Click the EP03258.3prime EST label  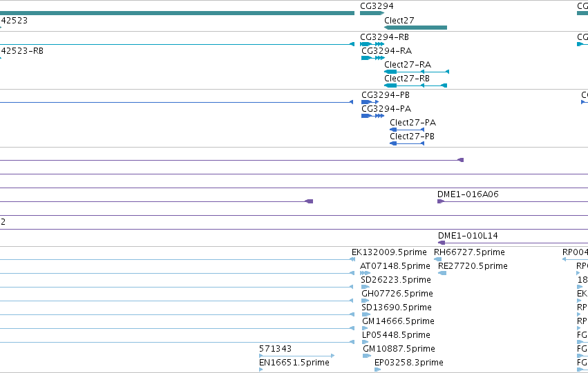409,363
